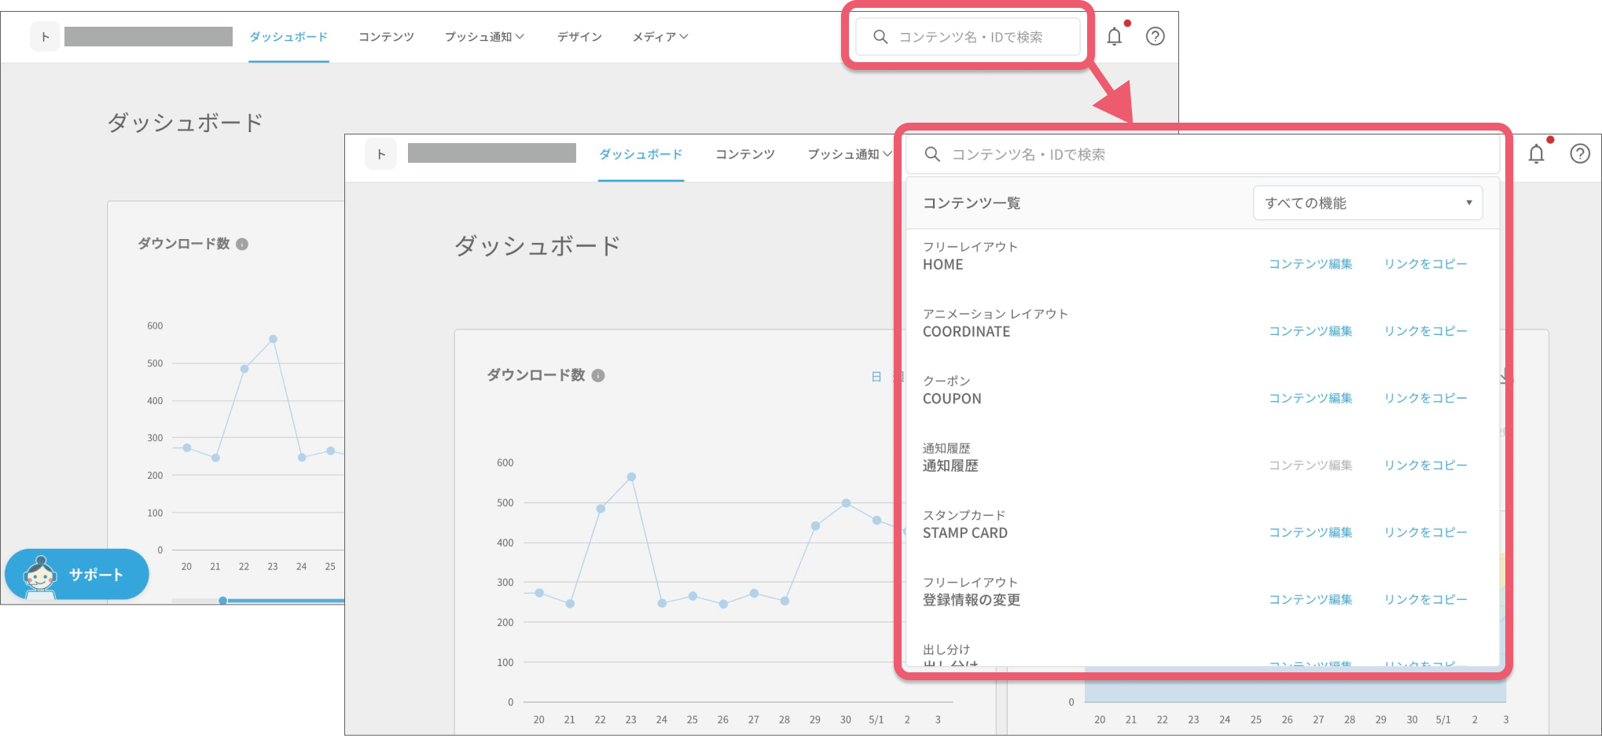Viewport: 1602px width, 736px height.
Task: Select the HOME content row name
Action: pos(942,265)
